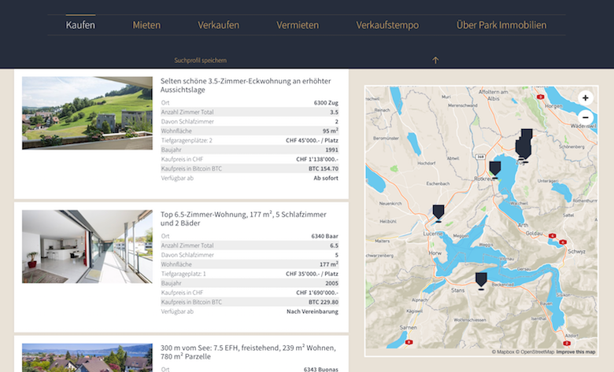
Task: Select the map marker cluster near Zug
Action: [x=523, y=145]
